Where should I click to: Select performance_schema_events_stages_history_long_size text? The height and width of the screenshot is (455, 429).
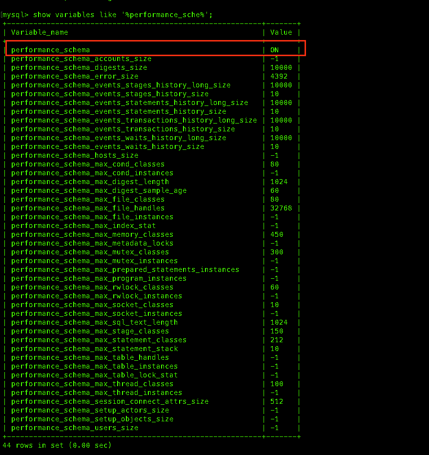[x=121, y=85]
